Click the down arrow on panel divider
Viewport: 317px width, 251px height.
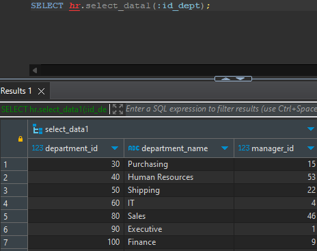point(240,79)
